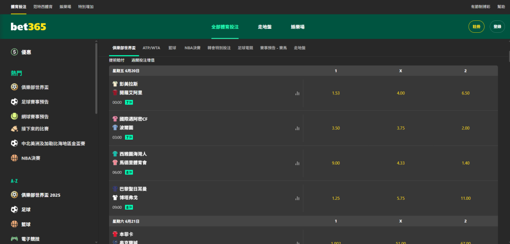Pick draw odds 3.75 for 國際邁阿密CF match

(401, 128)
